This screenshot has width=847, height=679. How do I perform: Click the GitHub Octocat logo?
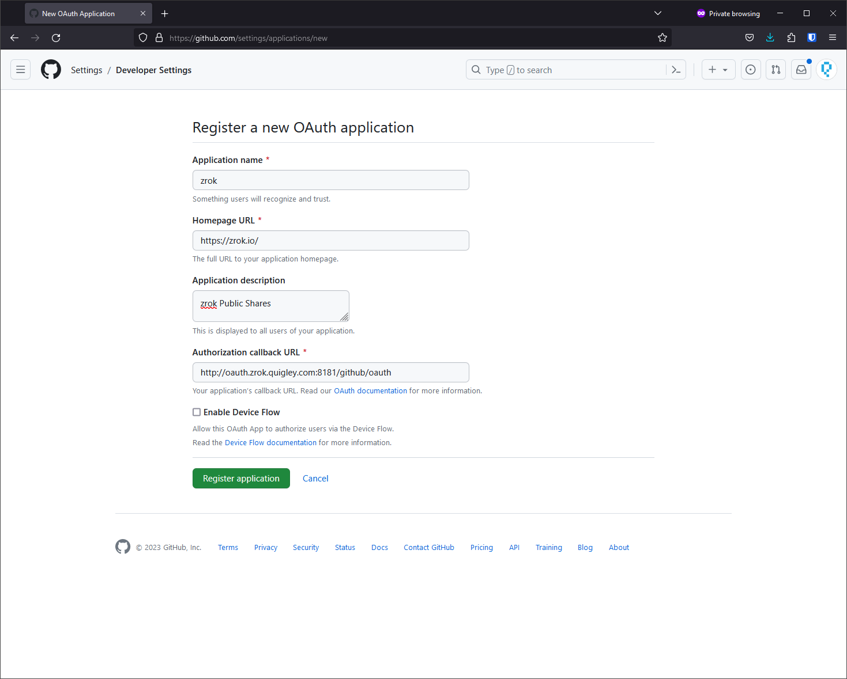(51, 70)
